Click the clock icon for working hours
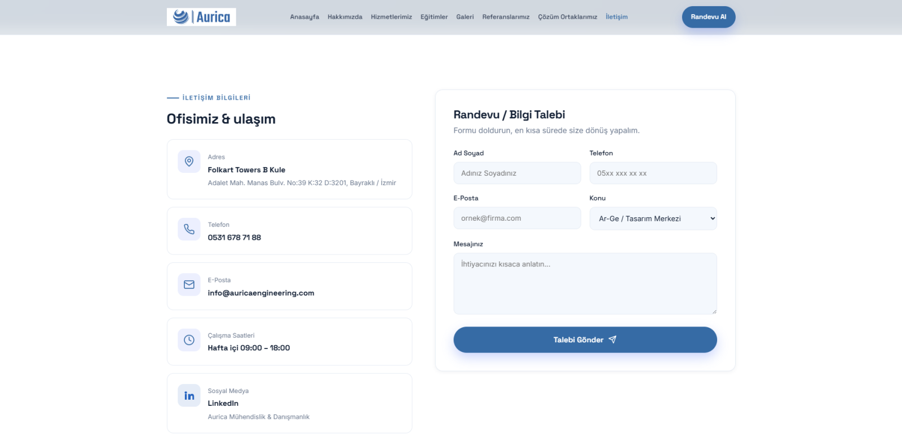This screenshot has width=902, height=447. [189, 340]
